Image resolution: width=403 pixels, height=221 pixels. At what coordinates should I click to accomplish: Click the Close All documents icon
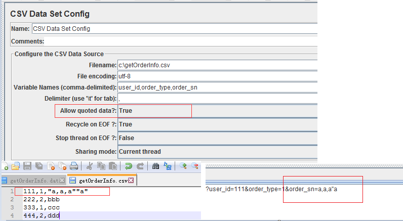pyautogui.click(x=62, y=166)
